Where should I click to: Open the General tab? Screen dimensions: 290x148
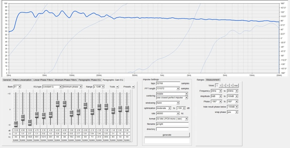coord(7,79)
